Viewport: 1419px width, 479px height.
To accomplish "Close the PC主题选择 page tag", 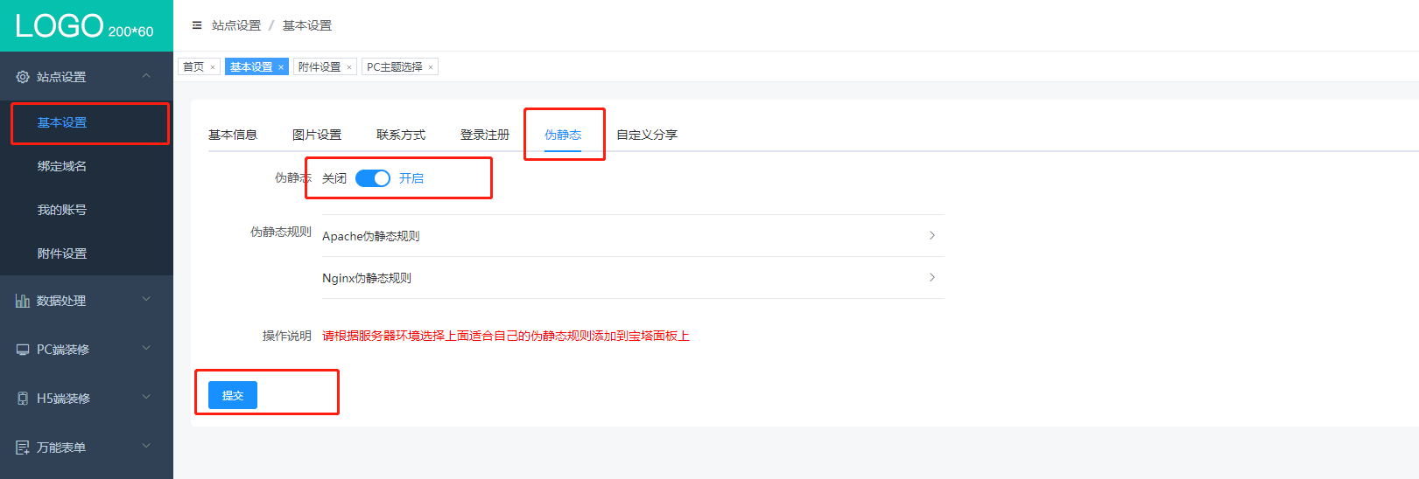I will coord(431,67).
